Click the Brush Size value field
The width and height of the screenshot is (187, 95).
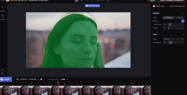click(x=165, y=24)
